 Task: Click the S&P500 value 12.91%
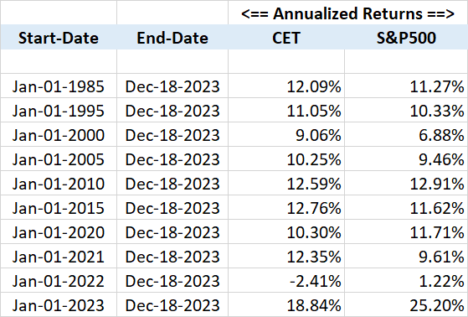tap(406, 184)
